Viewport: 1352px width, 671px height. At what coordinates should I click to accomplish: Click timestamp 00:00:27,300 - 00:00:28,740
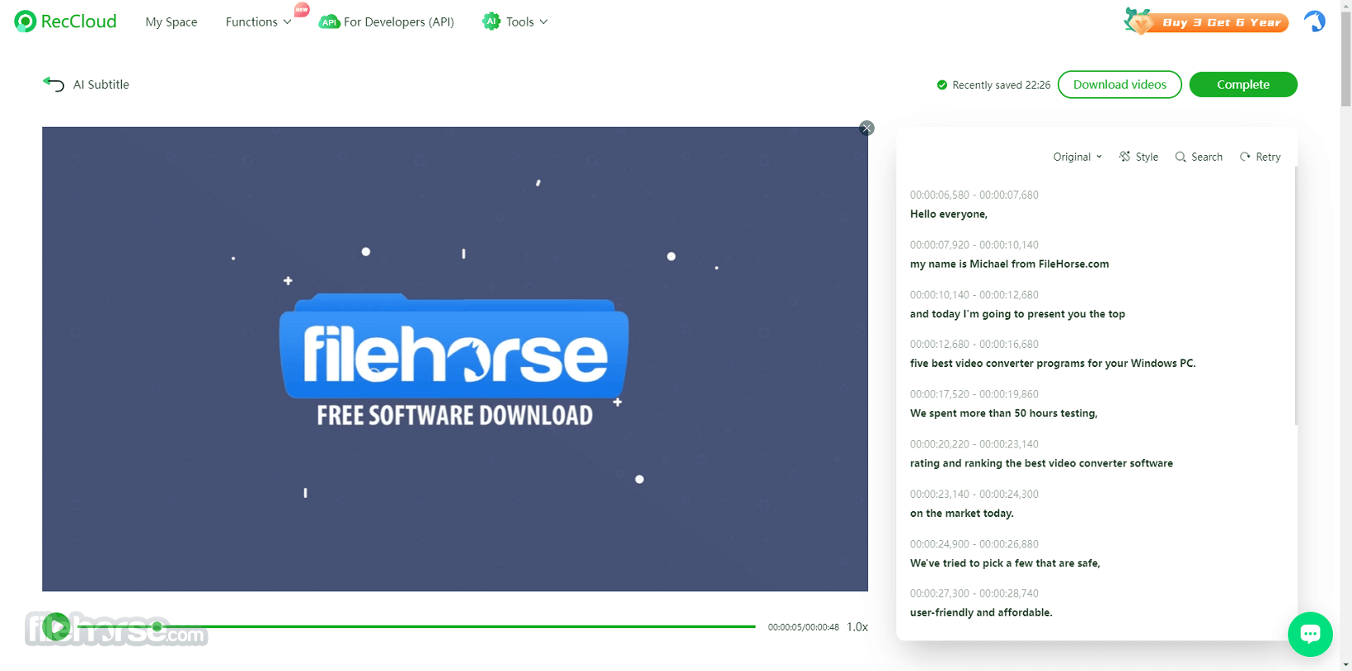pos(974,594)
